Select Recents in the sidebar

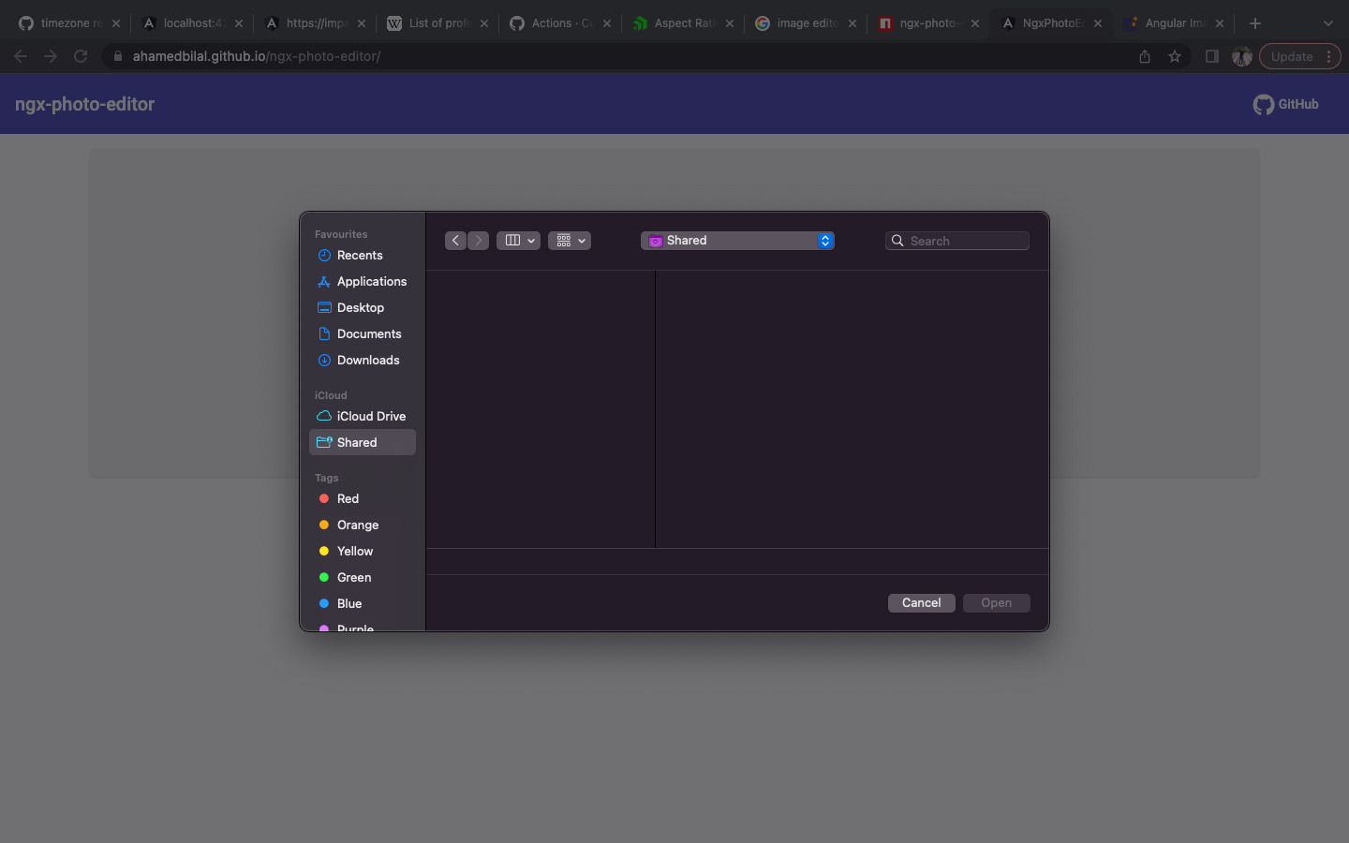click(x=360, y=256)
